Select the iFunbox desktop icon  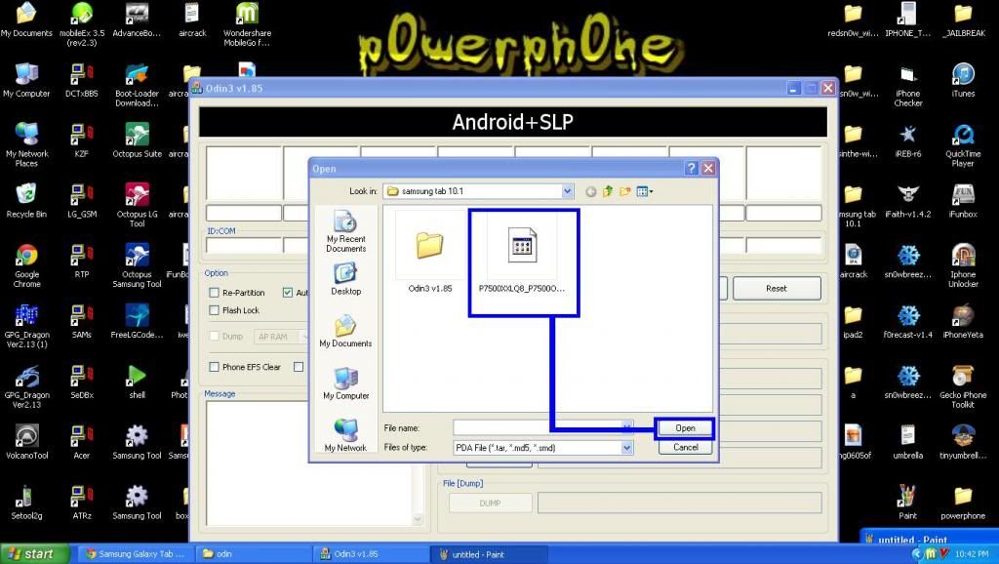(x=963, y=201)
